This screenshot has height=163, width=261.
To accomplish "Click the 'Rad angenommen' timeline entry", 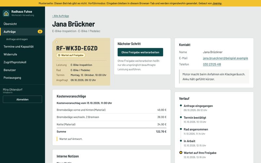I will pos(196,131).
